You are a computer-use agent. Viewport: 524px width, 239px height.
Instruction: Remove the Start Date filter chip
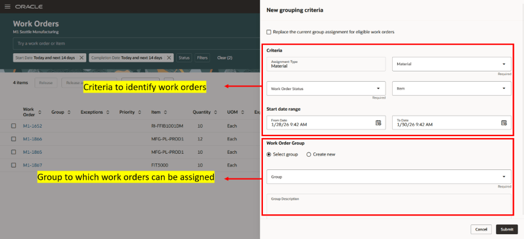tap(81, 57)
